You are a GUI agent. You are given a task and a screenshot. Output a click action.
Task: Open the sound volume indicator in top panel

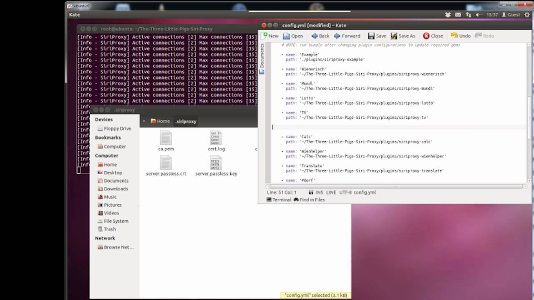[x=479, y=15]
